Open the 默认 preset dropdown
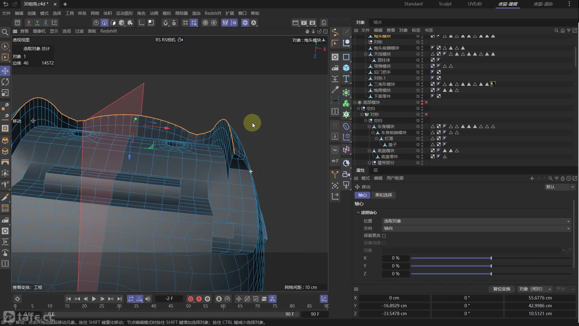The width and height of the screenshot is (579, 326). pyautogui.click(x=560, y=187)
